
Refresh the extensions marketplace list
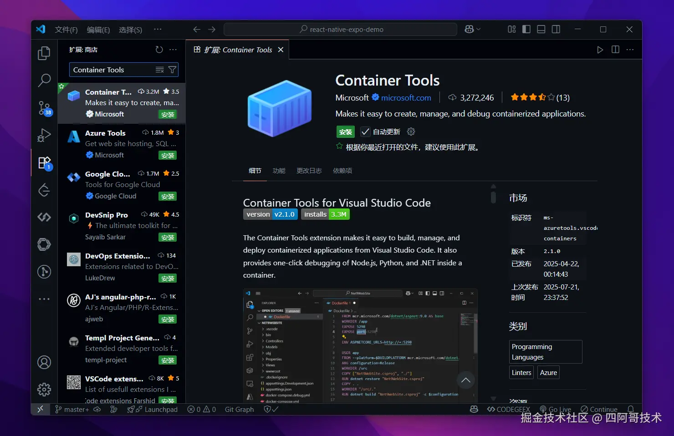click(x=159, y=50)
